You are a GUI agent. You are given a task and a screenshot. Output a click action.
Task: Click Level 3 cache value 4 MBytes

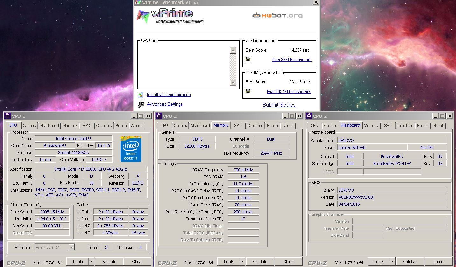click(110, 233)
